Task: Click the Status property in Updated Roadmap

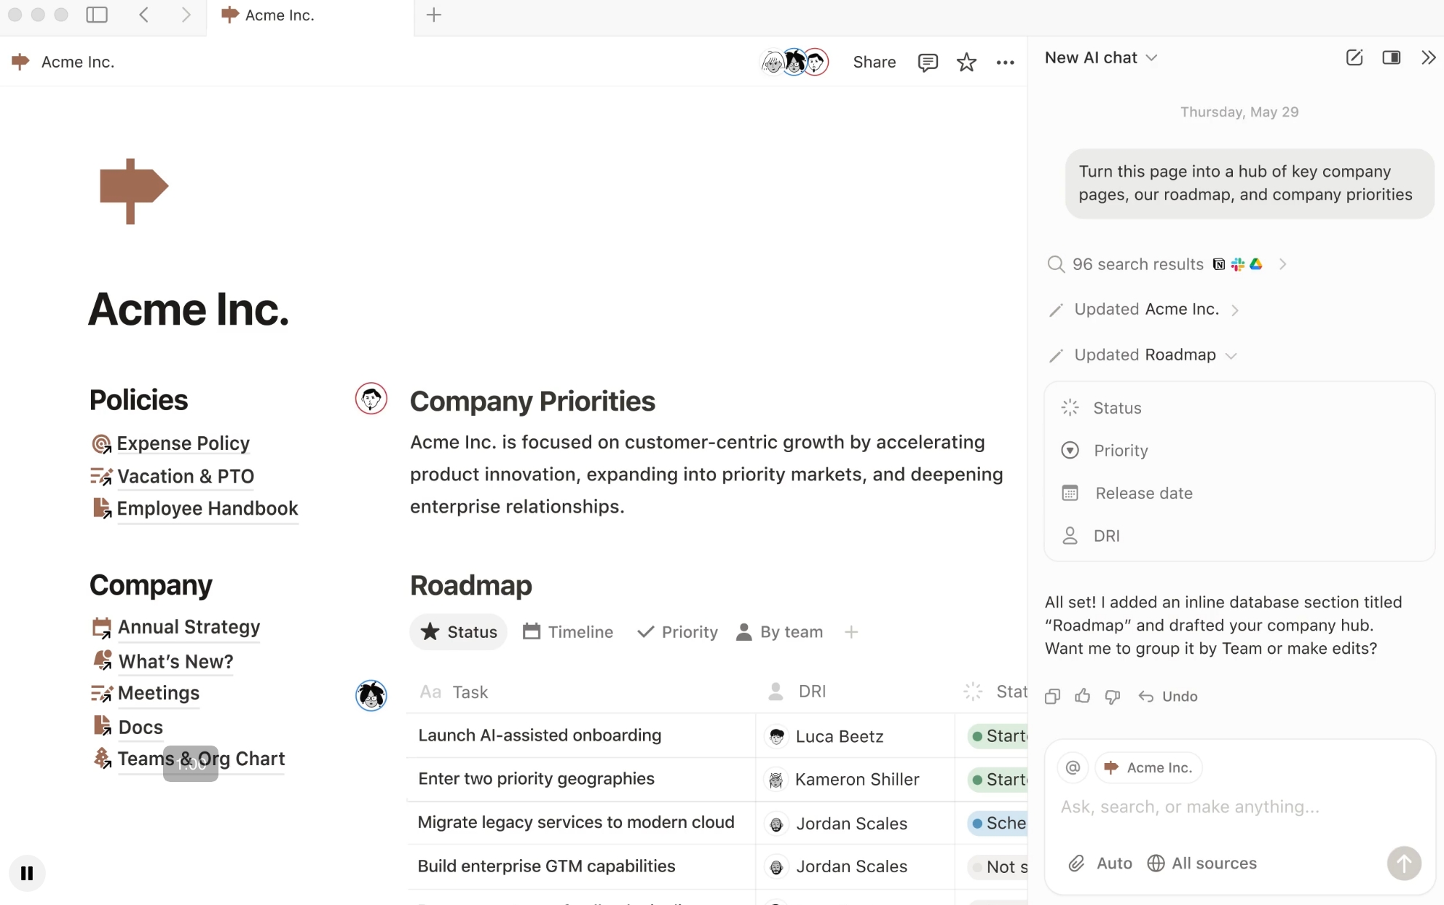Action: point(1239,408)
